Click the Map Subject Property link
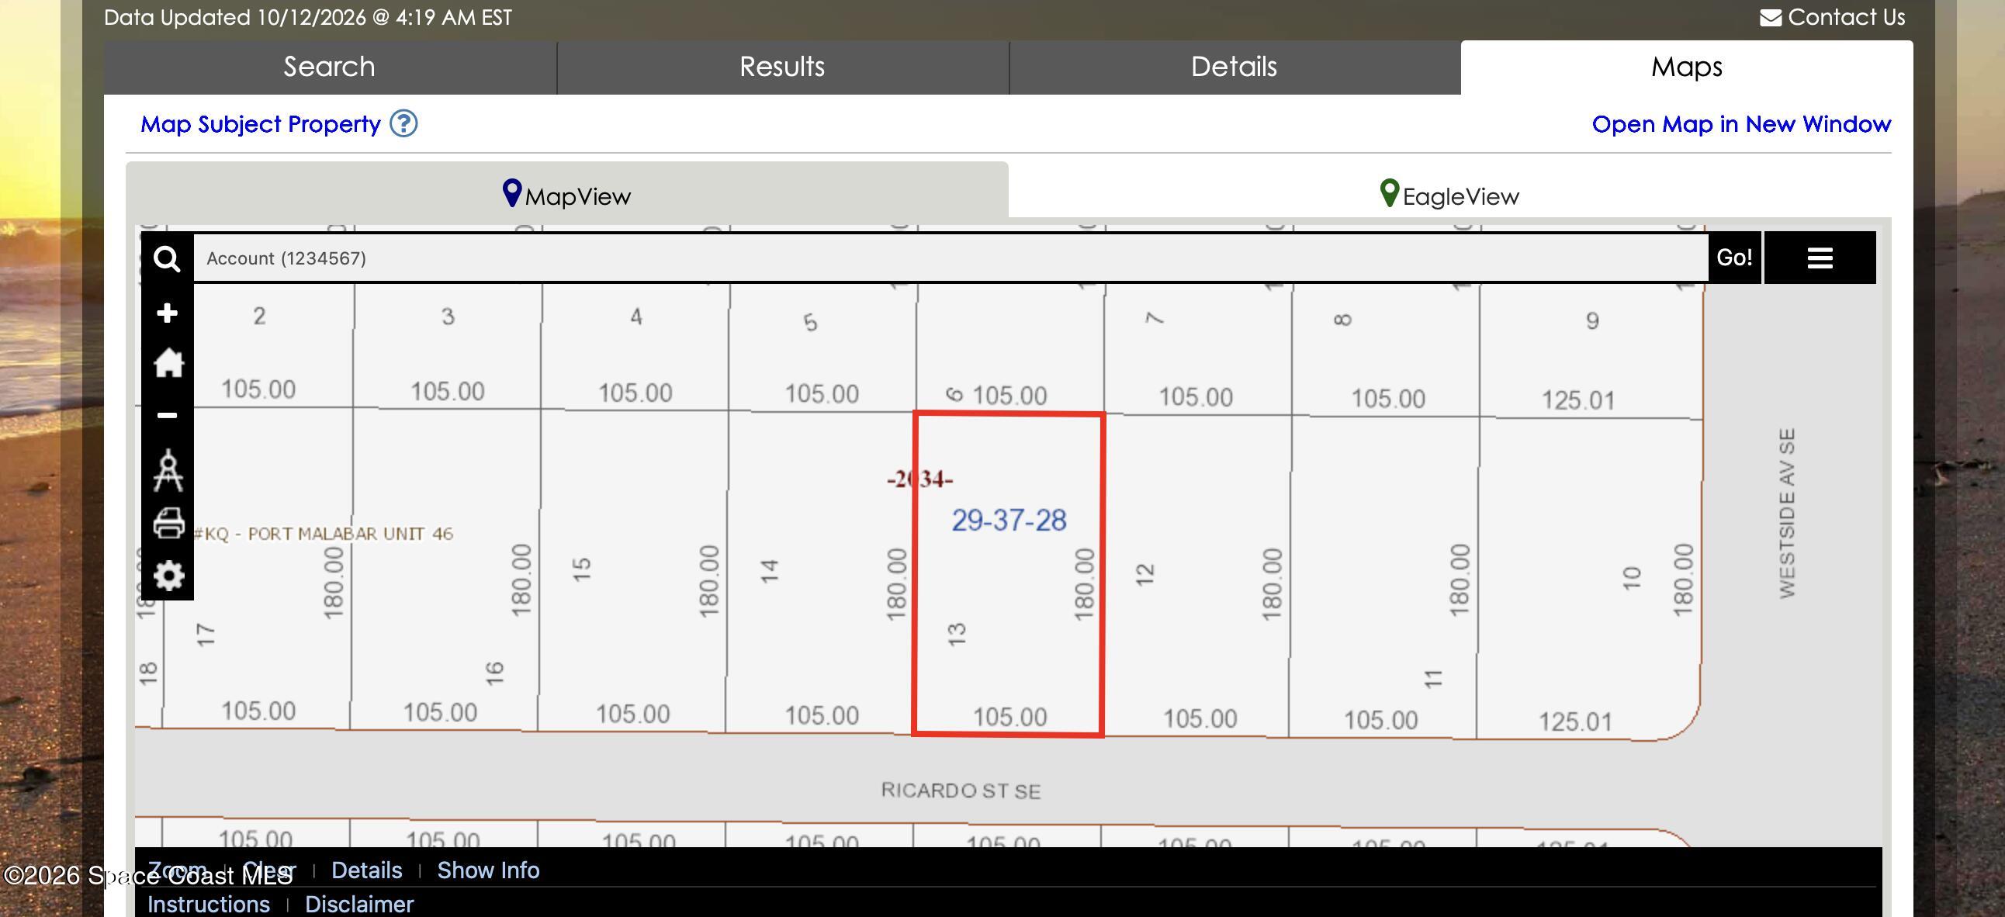Screen dimensions: 2005x917 (x=261, y=125)
